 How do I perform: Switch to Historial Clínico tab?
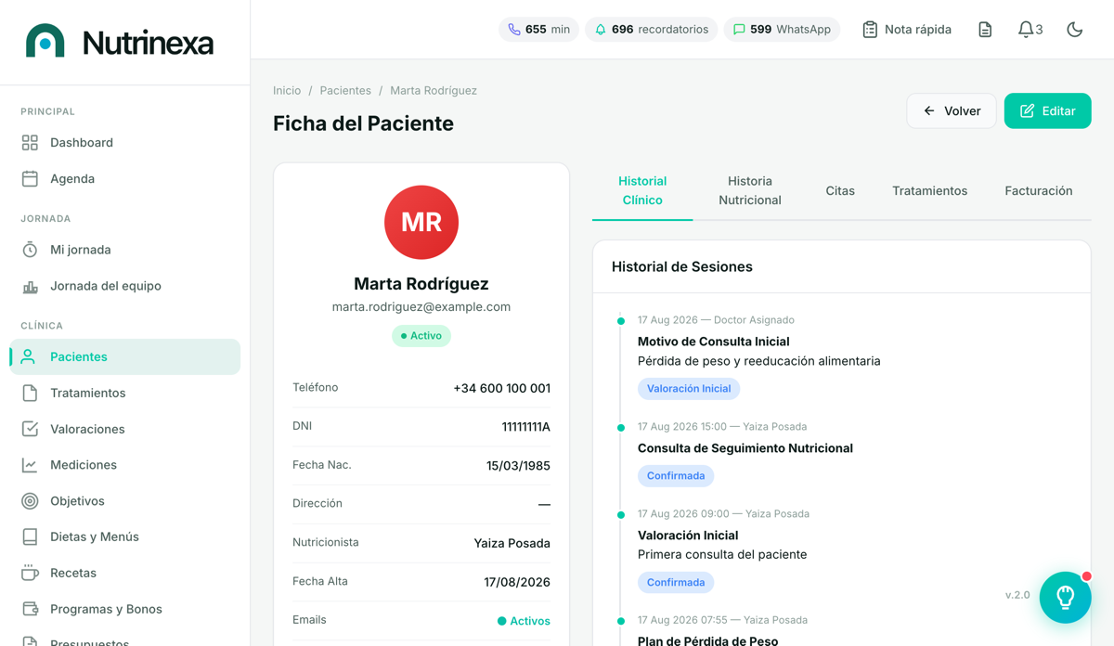pyautogui.click(x=642, y=190)
